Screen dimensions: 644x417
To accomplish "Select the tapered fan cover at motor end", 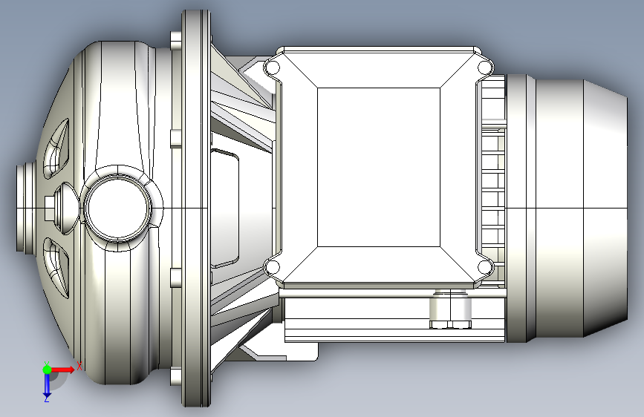I will point(605,208).
